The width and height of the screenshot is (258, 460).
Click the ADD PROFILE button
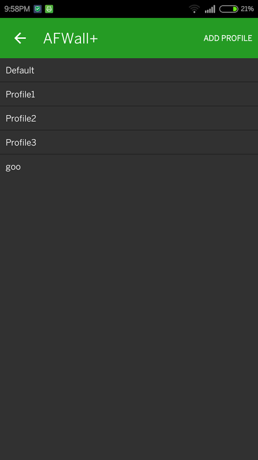[228, 38]
